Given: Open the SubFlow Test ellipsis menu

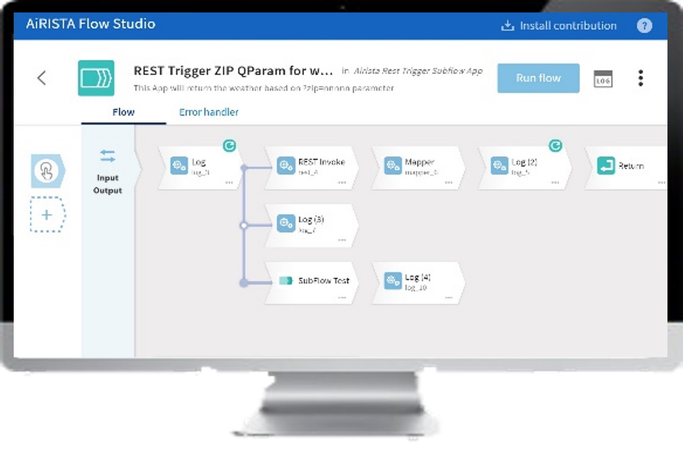Looking at the screenshot, I should pos(342,297).
